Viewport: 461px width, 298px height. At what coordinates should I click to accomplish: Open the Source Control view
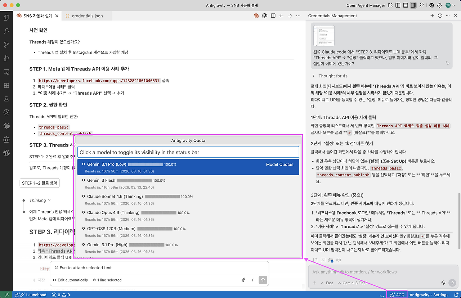point(6,45)
